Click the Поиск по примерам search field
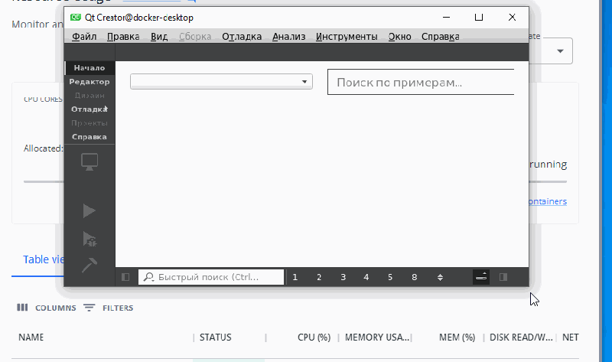612x362 pixels. pyautogui.click(x=421, y=82)
